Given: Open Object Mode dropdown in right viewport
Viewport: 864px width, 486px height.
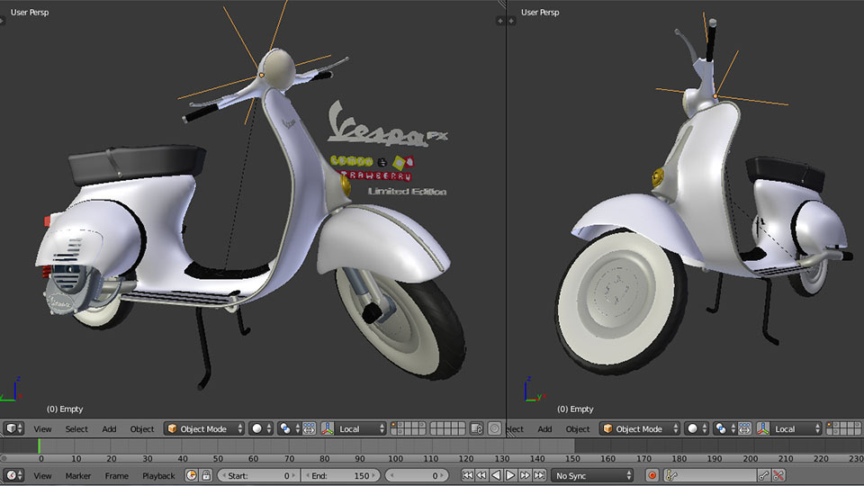Looking at the screenshot, I should coord(639,428).
